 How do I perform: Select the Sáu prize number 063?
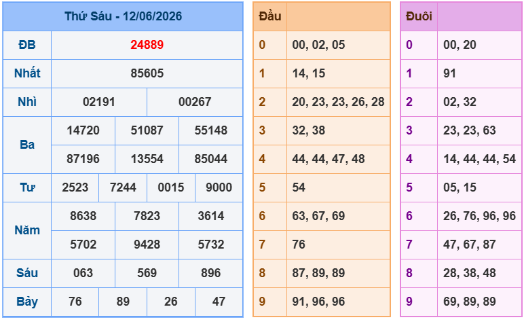[83, 273]
